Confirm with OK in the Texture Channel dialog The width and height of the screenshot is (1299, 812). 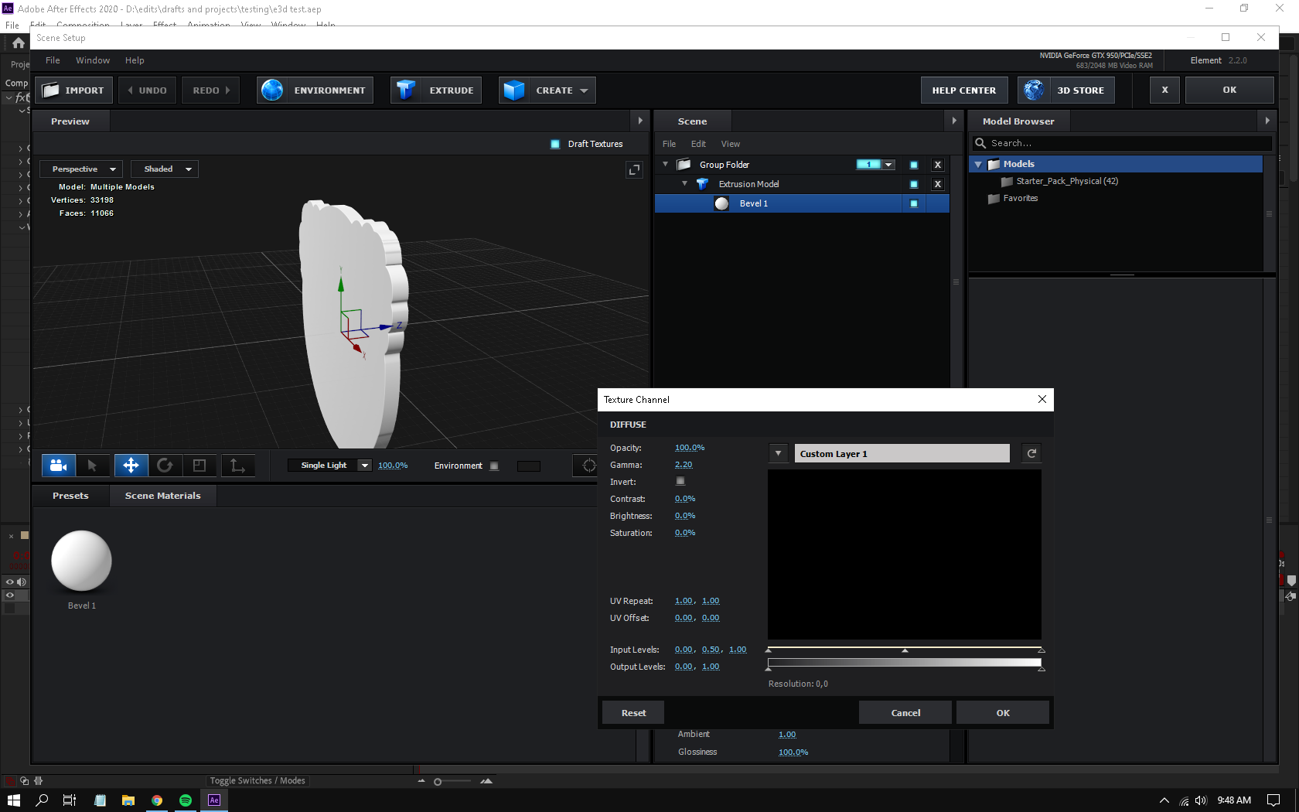click(x=1002, y=711)
